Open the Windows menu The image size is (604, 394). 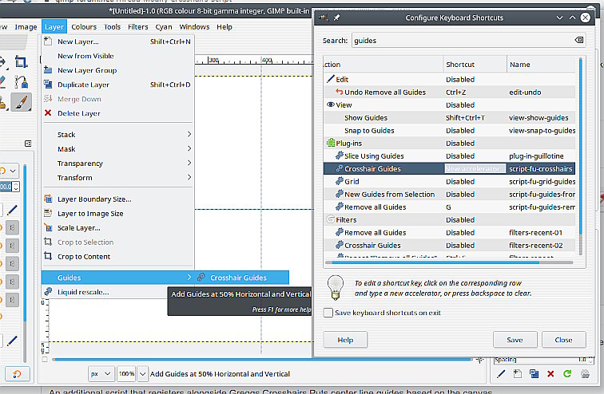[194, 27]
